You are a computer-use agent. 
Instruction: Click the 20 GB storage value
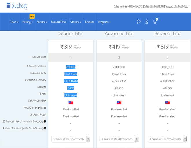point(119,88)
